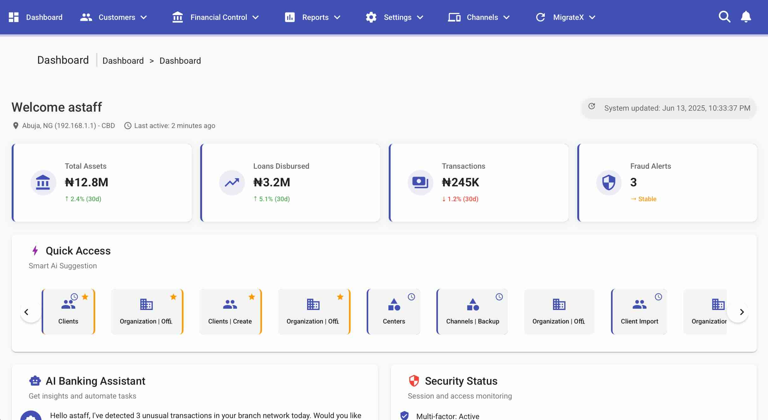This screenshot has height=420, width=768.
Task: Expand the Channels dropdown chevron
Action: tap(506, 17)
